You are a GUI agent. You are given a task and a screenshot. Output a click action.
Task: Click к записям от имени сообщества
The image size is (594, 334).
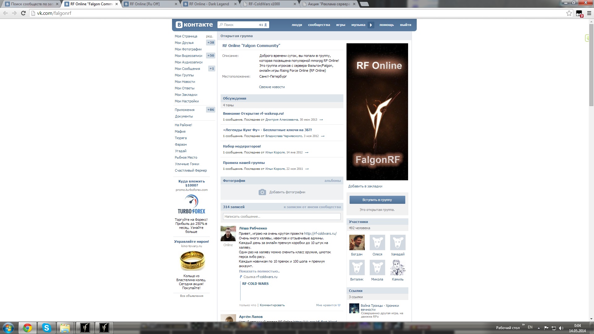coord(312,207)
